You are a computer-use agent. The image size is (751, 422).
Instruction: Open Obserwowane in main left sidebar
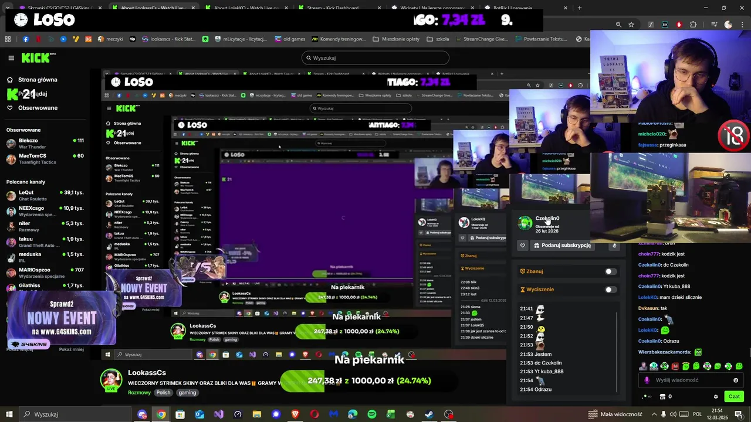[x=32, y=108]
